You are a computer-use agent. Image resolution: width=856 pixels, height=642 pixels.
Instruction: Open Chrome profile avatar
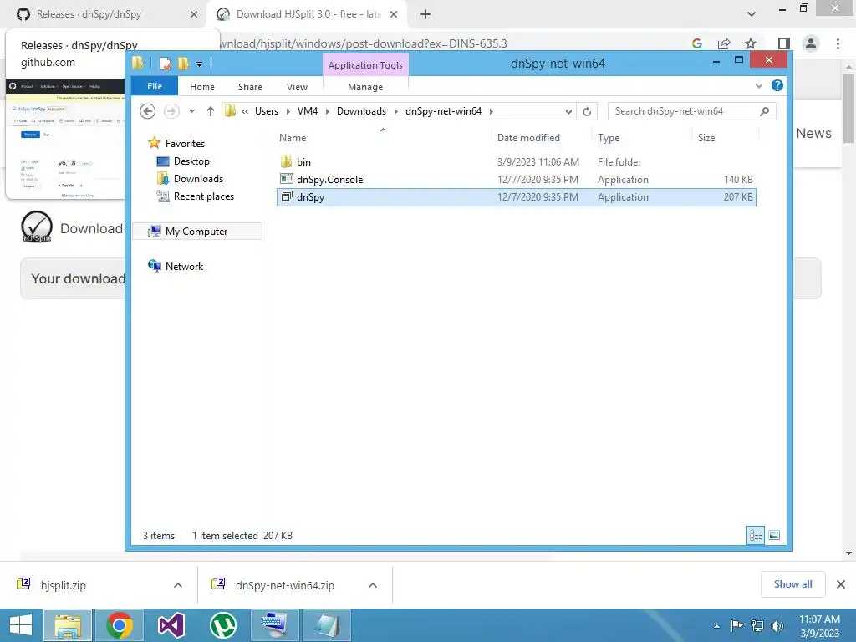click(811, 43)
